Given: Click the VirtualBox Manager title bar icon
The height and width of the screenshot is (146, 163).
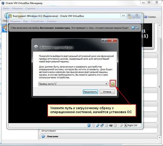Looking at the screenshot, I should pos(3,3).
